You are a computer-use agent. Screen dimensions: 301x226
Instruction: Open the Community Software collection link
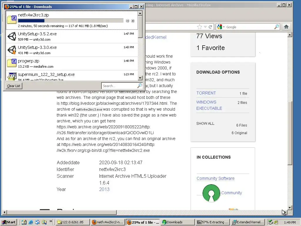(x=215, y=178)
